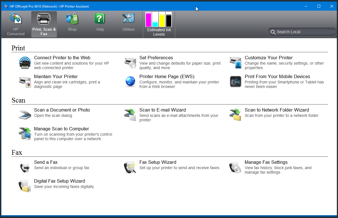Open the Fax Setup Wizard link
The width and height of the screenshot is (338, 218).
pyautogui.click(x=158, y=162)
